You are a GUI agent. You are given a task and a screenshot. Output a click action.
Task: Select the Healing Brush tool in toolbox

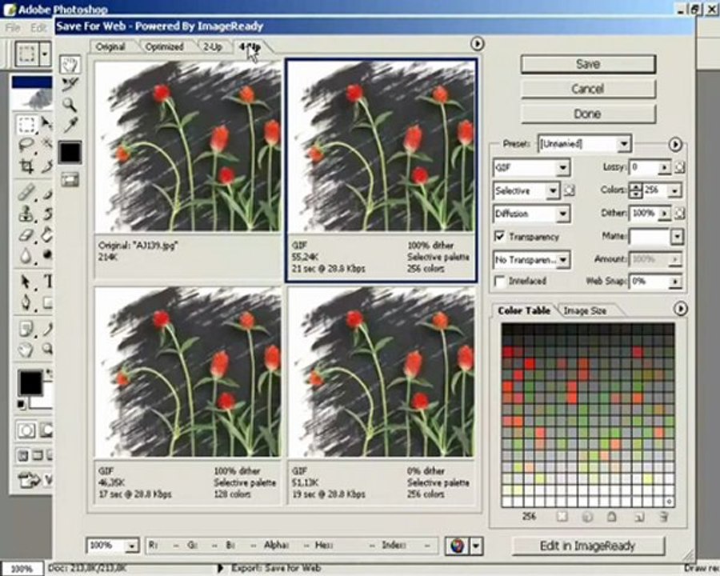[26, 191]
